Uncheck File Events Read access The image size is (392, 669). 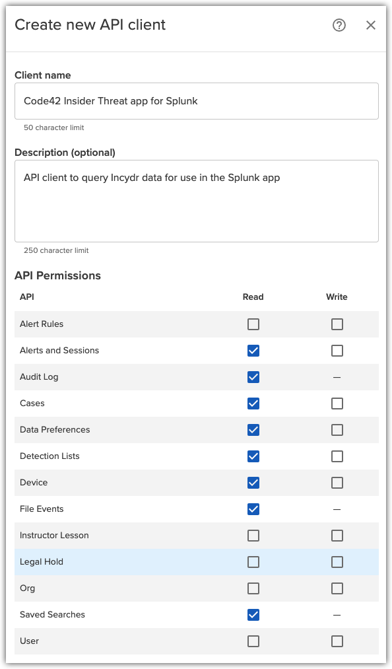point(253,509)
